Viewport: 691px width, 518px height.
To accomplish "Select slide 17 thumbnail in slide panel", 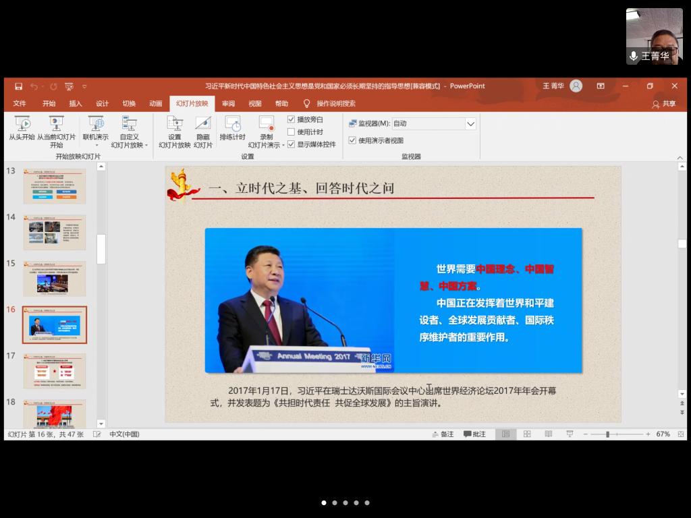I will pyautogui.click(x=55, y=370).
